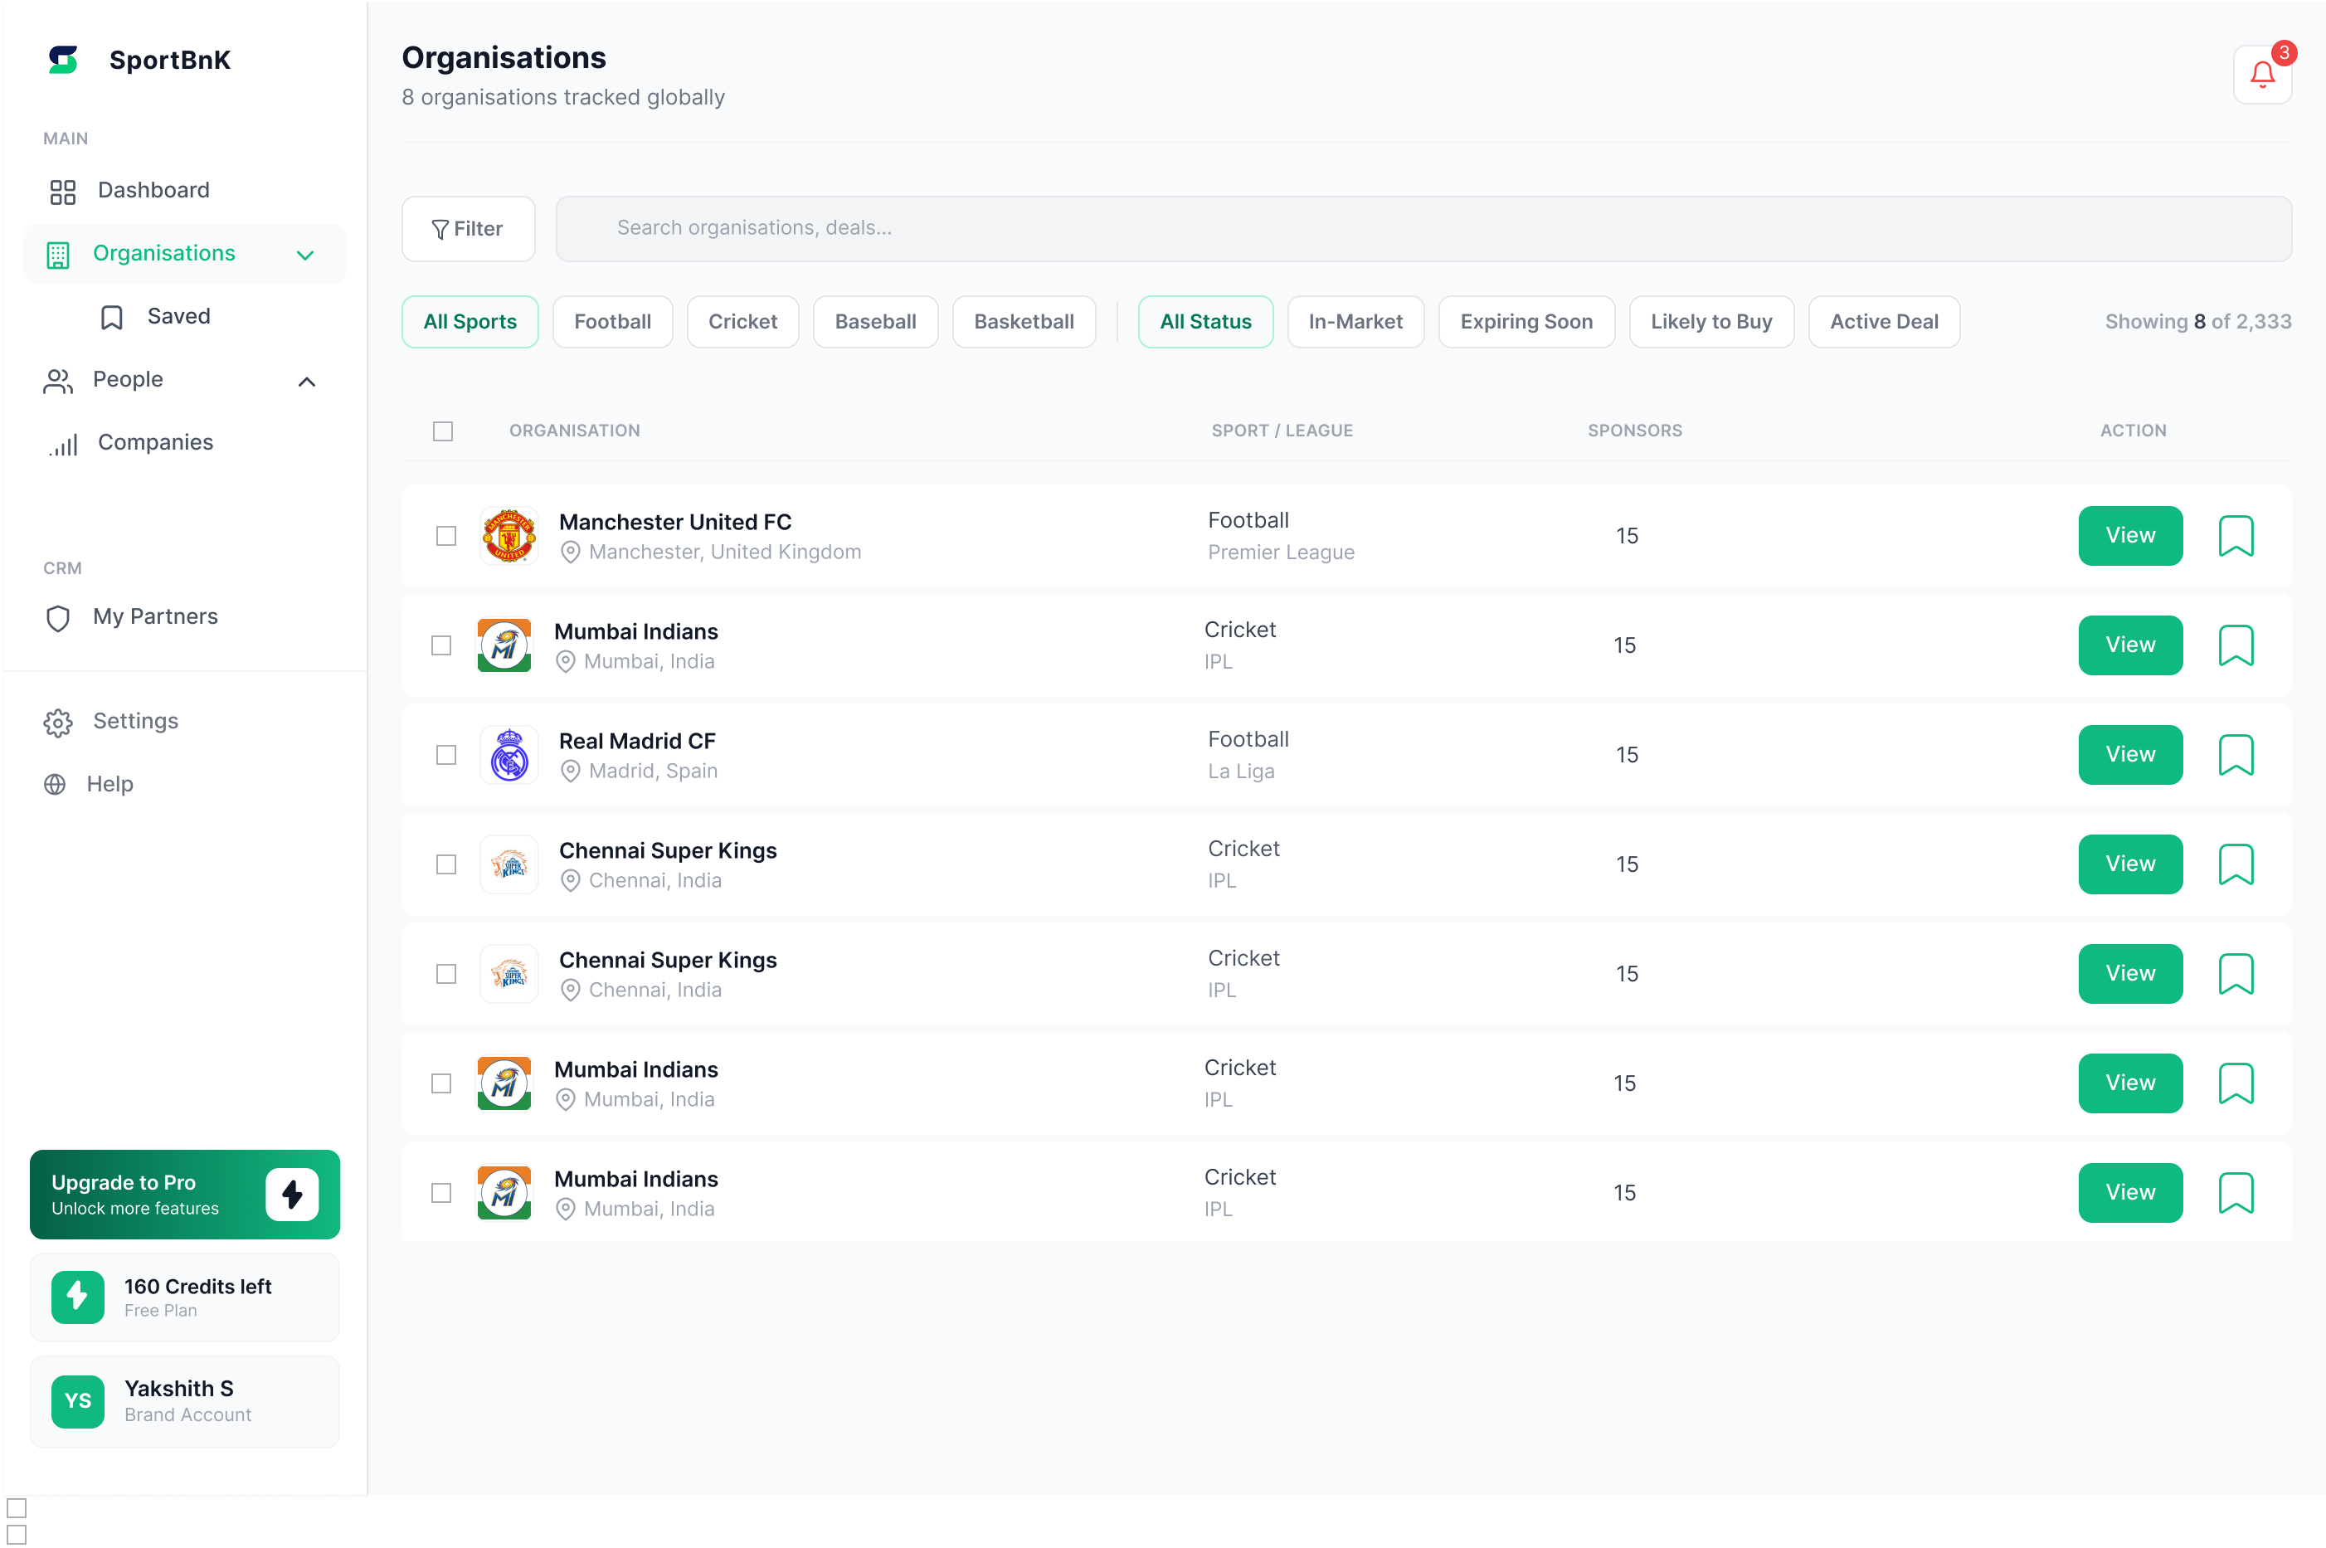Click the Saved bookmark icon in sidebar
This screenshot has width=2326, height=1548.
pyautogui.click(x=111, y=317)
